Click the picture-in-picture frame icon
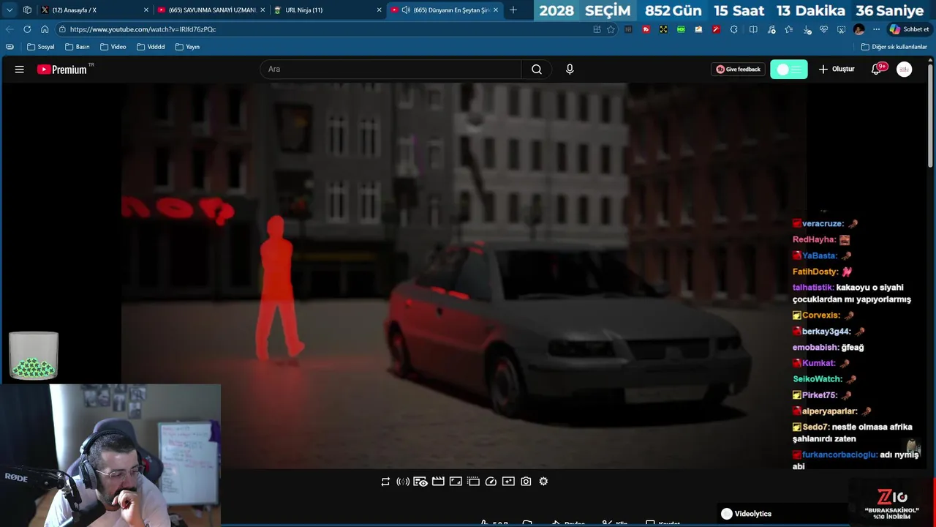Image resolution: width=936 pixels, height=527 pixels. (x=456, y=481)
